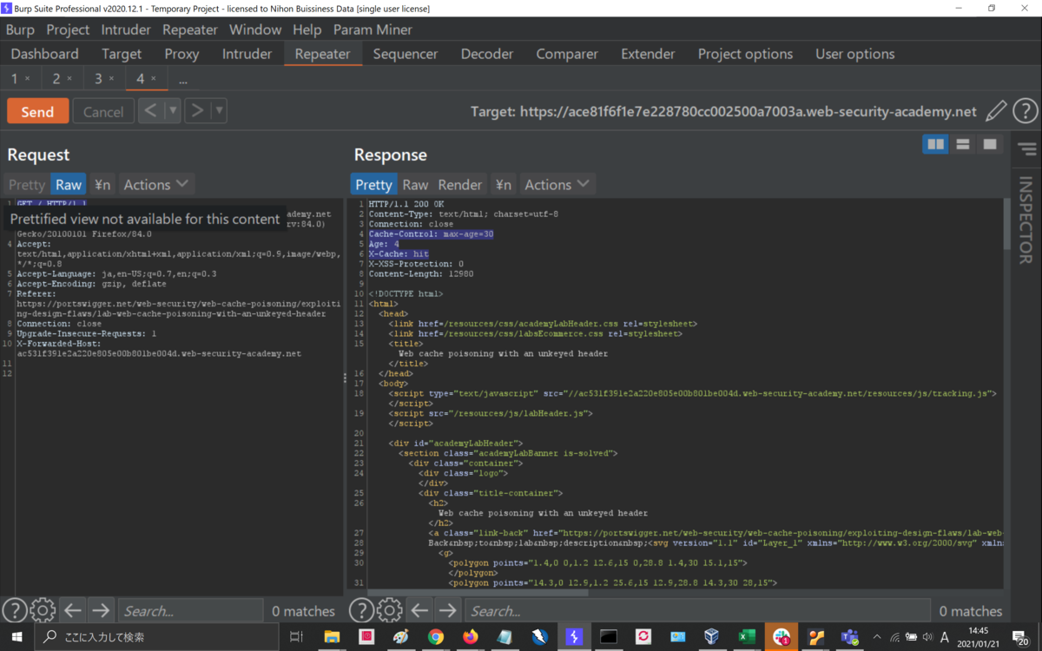Focus the Response search field
Viewport: 1042px width, 651px height.
(697, 611)
